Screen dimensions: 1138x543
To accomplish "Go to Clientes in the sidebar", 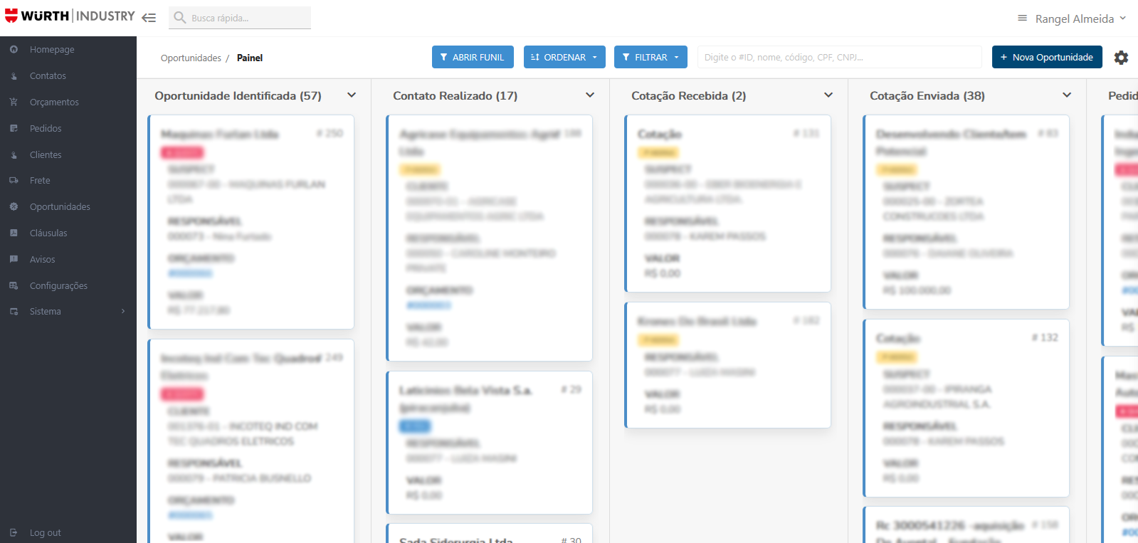I will (46, 154).
